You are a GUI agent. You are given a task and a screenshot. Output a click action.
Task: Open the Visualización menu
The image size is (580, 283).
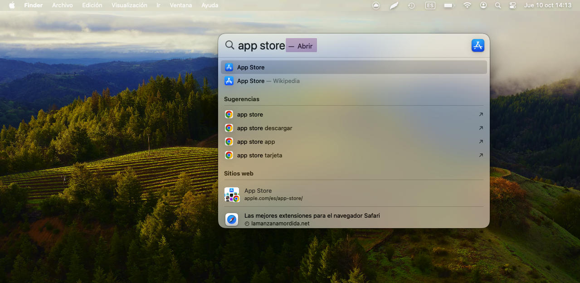pyautogui.click(x=129, y=5)
